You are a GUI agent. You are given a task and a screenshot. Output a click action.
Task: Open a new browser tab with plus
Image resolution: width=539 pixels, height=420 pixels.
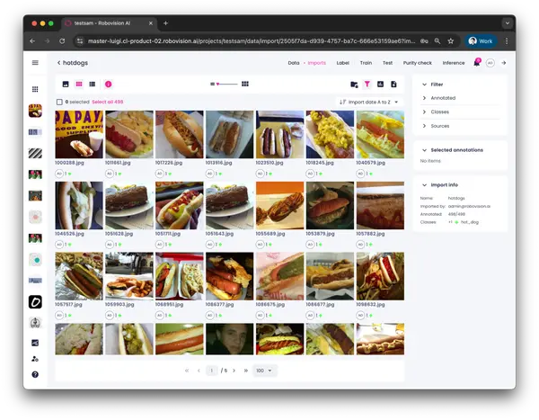pos(165,23)
